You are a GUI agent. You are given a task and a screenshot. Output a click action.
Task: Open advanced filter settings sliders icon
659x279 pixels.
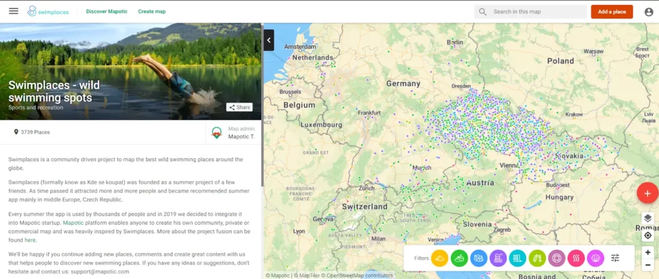tap(615, 258)
